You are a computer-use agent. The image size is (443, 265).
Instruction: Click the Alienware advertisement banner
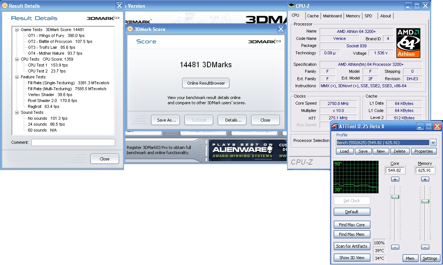point(248,150)
